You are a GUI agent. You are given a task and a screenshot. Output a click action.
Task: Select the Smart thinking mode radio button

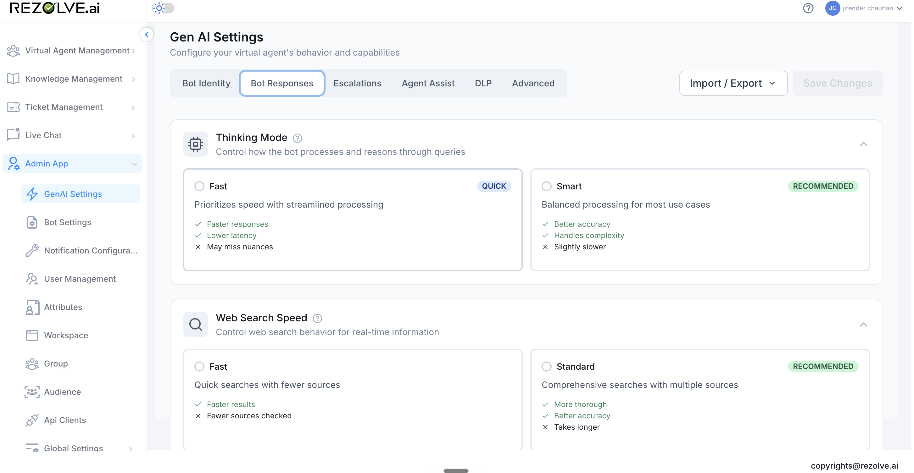tap(546, 186)
